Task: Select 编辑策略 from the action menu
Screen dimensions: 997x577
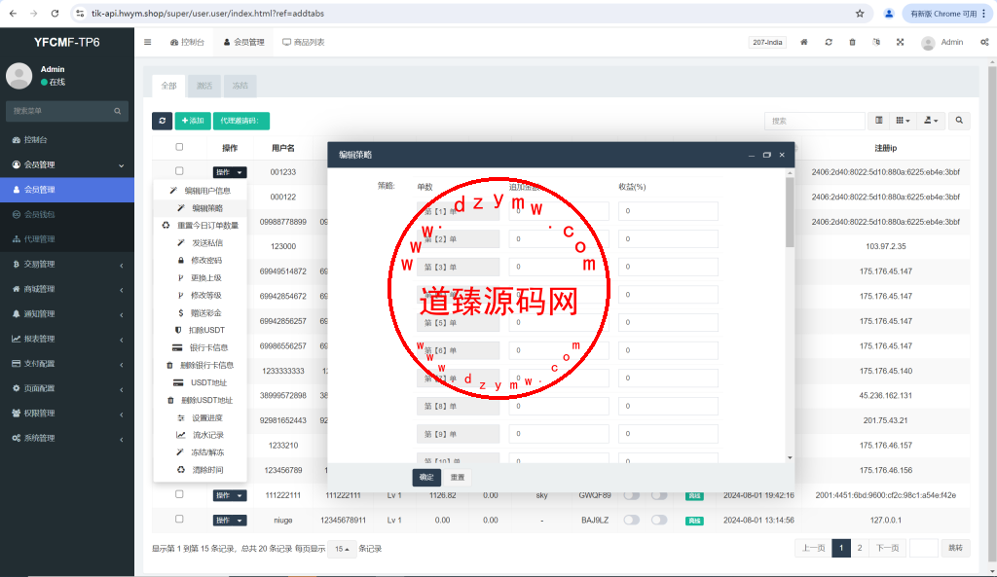Action: pyautogui.click(x=201, y=208)
